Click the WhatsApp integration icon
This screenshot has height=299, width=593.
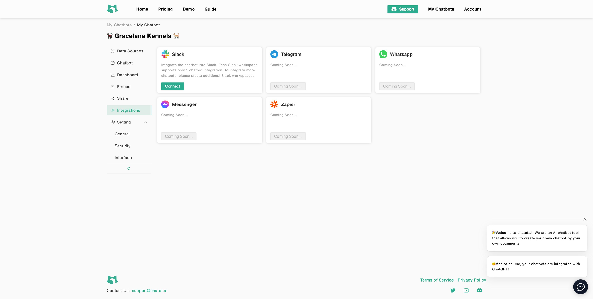[x=383, y=54]
